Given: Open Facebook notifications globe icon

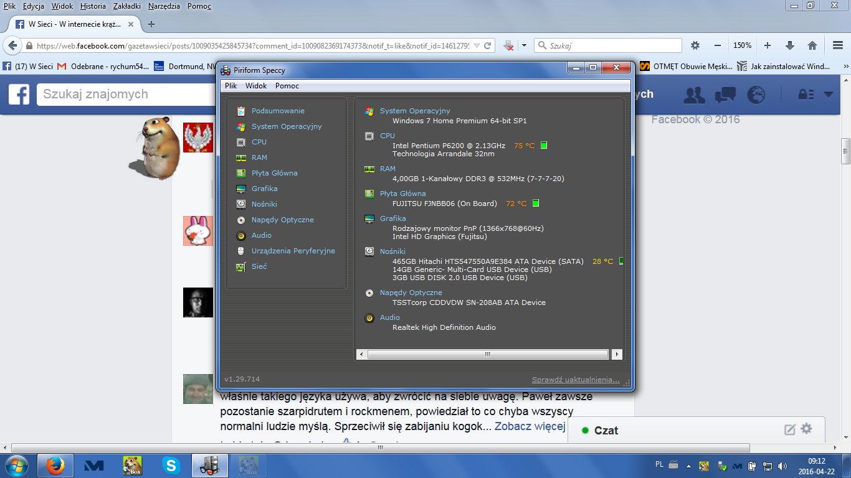Looking at the screenshot, I should [756, 95].
